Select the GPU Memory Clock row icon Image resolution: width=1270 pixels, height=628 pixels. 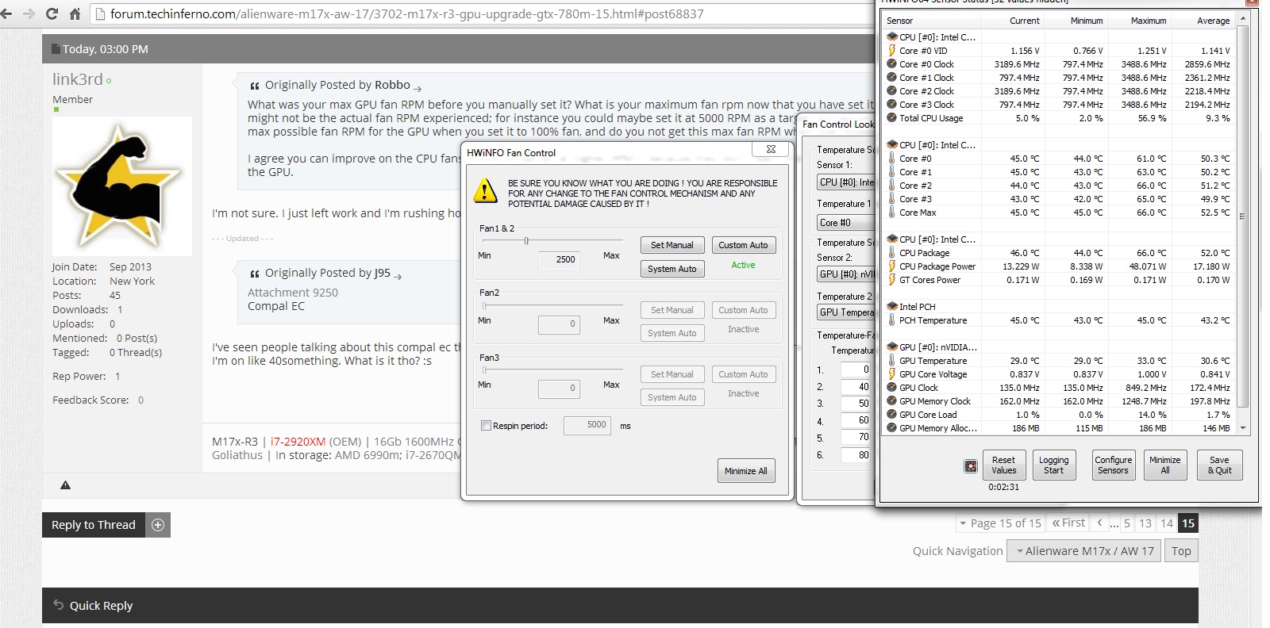892,401
